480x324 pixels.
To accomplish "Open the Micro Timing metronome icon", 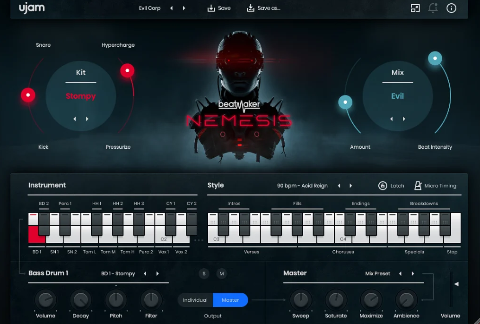I will point(418,186).
